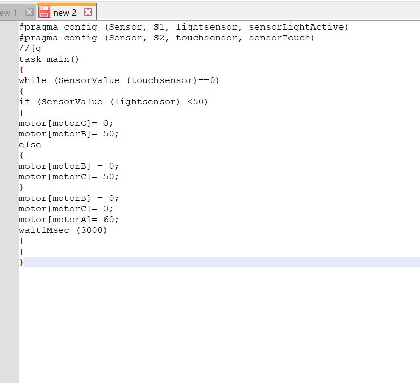This screenshot has height=383, width=420.
Task: Click the 'motor[motorA]= 60;' line
Action: click(x=69, y=220)
